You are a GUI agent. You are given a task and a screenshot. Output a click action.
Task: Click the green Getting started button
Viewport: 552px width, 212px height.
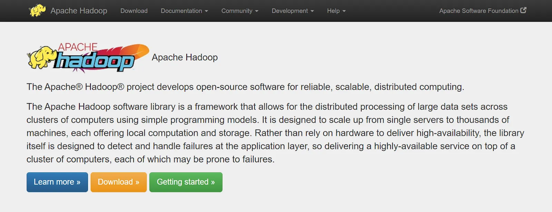pos(186,182)
